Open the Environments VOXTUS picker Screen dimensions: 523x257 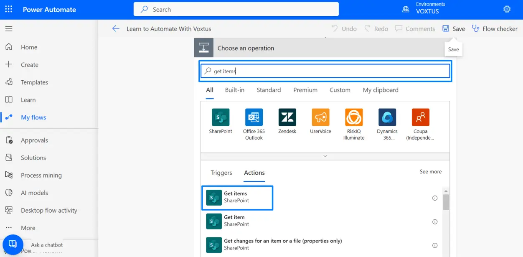tap(424, 8)
